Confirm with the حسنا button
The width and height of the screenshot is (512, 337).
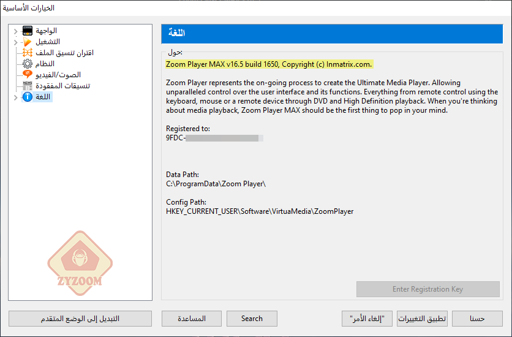477,319
